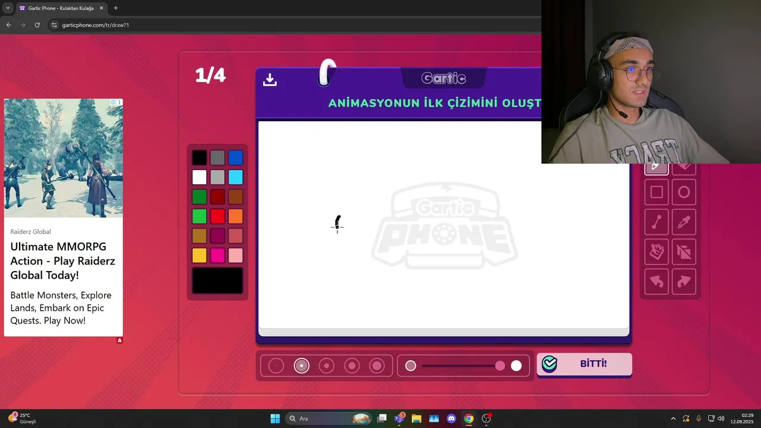Open the weather widget showing 25°C
Image resolution: width=761 pixels, height=428 pixels.
coord(22,418)
